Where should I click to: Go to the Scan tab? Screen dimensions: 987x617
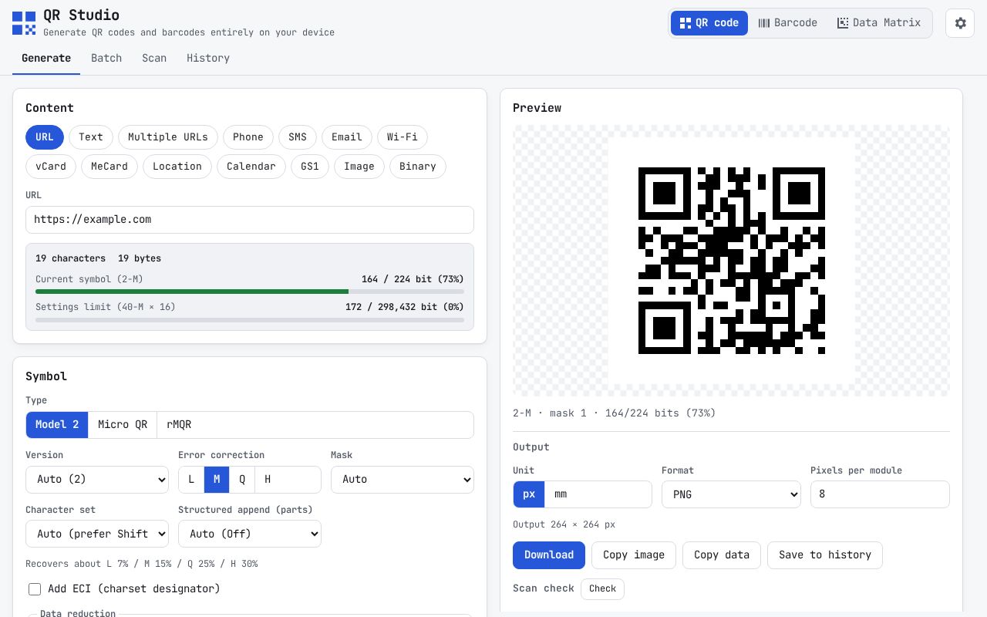pyautogui.click(x=154, y=59)
